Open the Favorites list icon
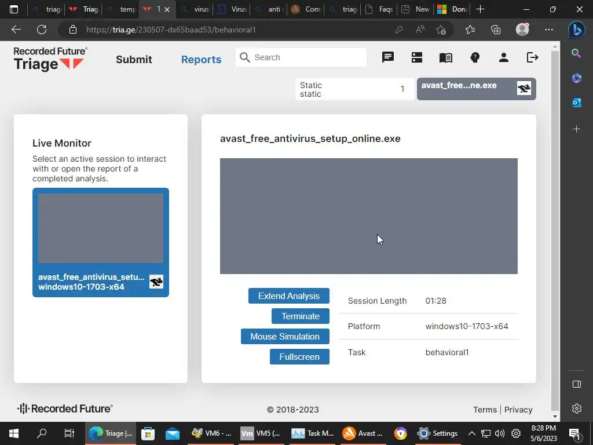Image resolution: width=593 pixels, height=445 pixels. coord(470,30)
